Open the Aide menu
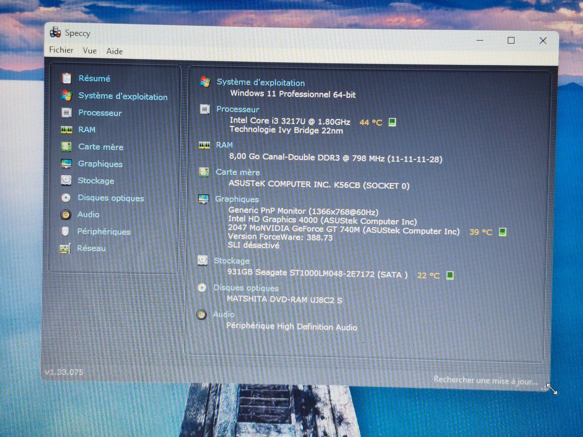The width and height of the screenshot is (583, 437). (x=114, y=51)
